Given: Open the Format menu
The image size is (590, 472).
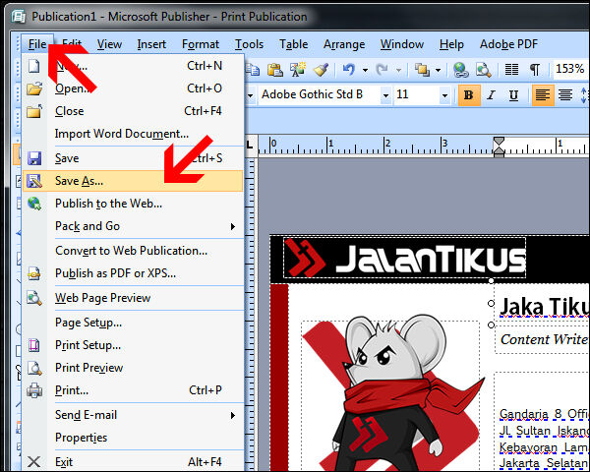Looking at the screenshot, I should [201, 44].
